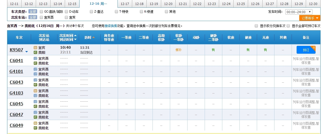Click the 终 terminus icon in the C6049 row
The image size is (324, 134).
tap(35, 128)
